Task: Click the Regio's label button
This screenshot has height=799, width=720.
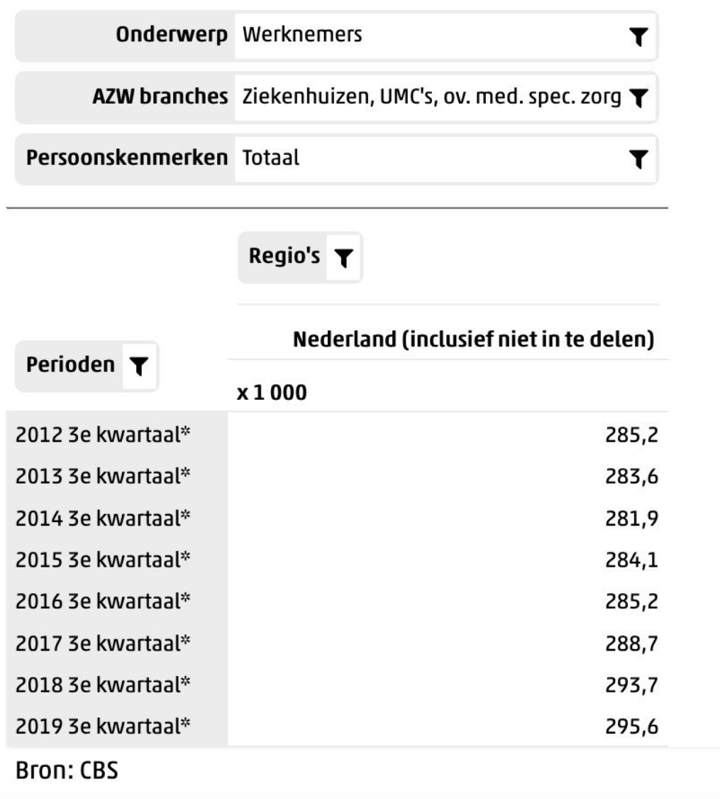Action: pyautogui.click(x=284, y=257)
